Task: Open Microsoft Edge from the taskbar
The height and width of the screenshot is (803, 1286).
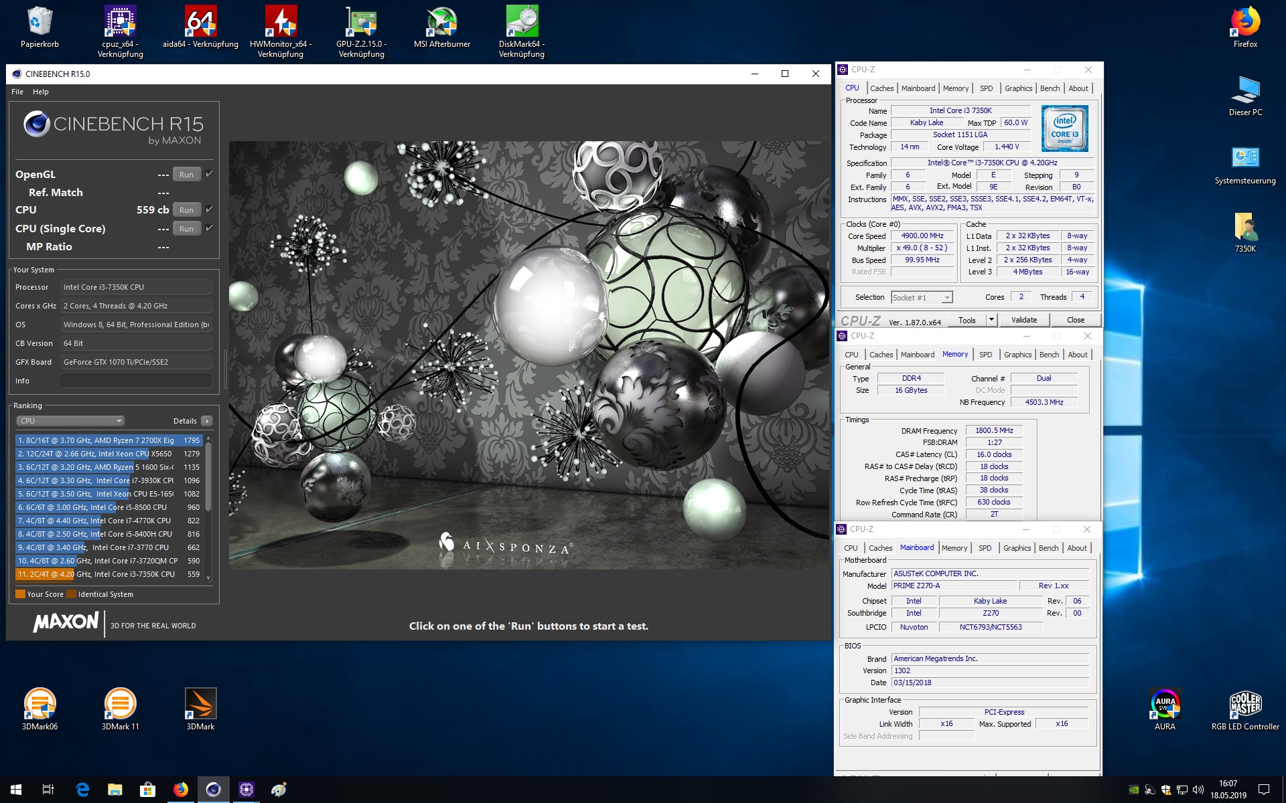Action: pyautogui.click(x=82, y=790)
